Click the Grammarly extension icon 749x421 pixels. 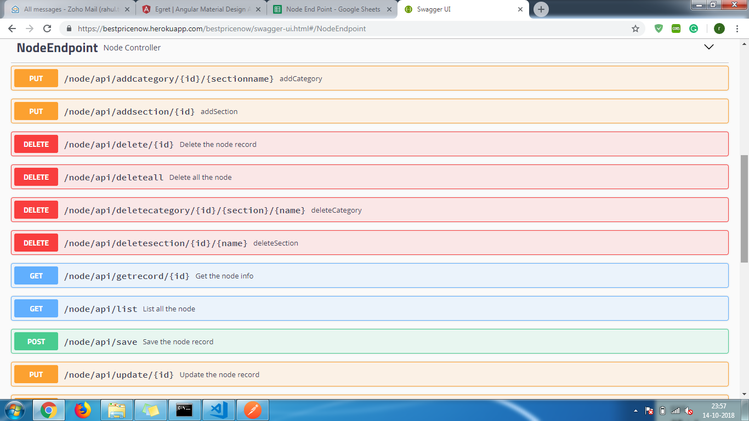(694, 29)
